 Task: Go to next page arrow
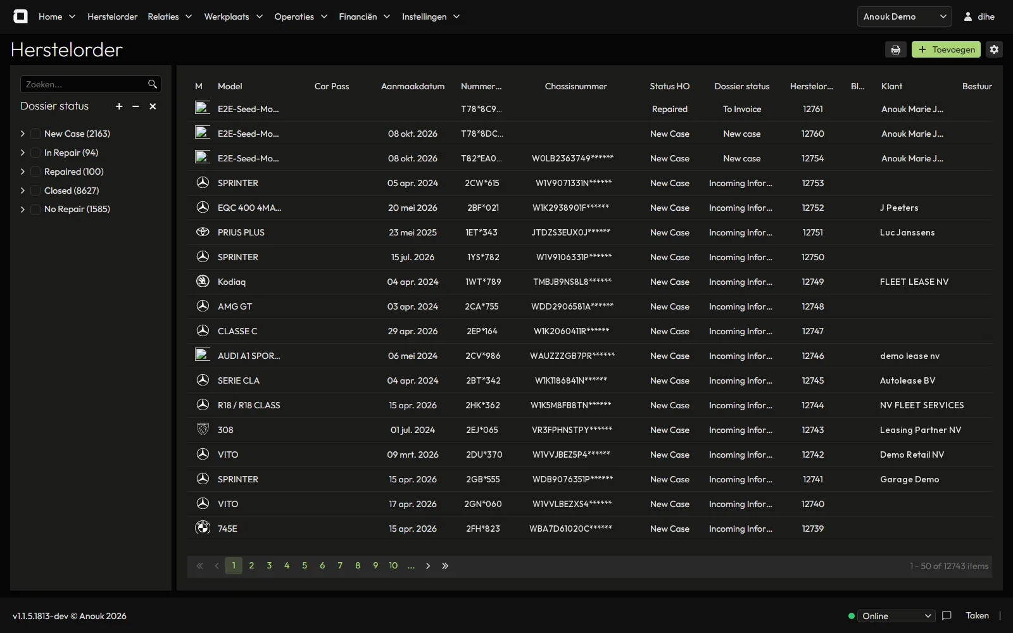pos(428,566)
